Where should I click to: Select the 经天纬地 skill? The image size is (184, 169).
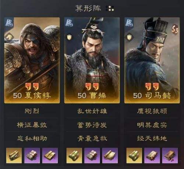tap(152, 139)
